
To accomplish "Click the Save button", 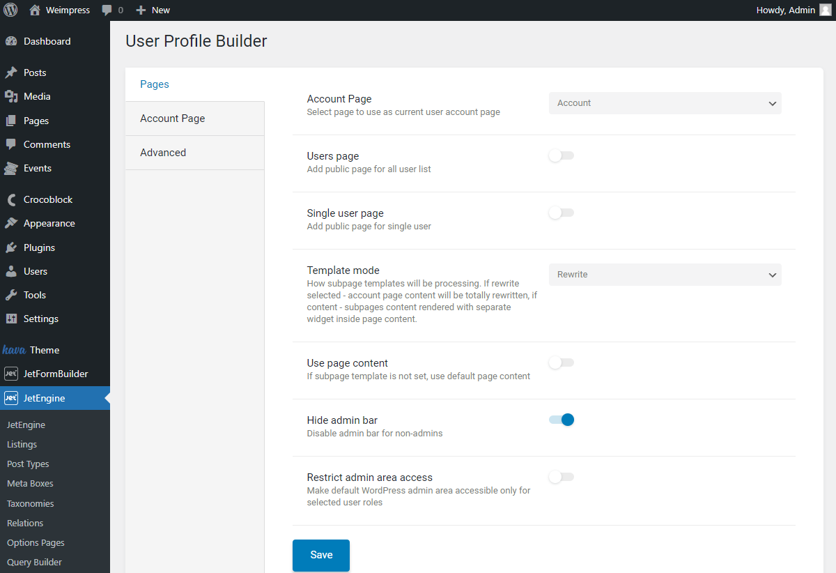I will pos(320,555).
